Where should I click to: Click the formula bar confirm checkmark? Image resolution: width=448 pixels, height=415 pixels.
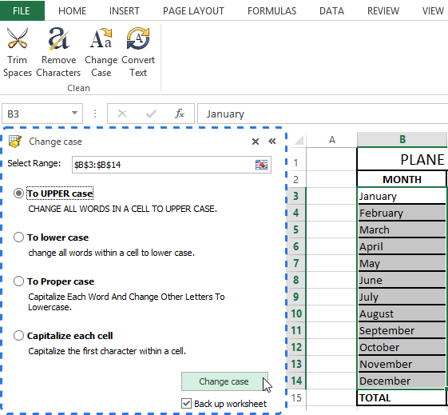[x=151, y=114]
